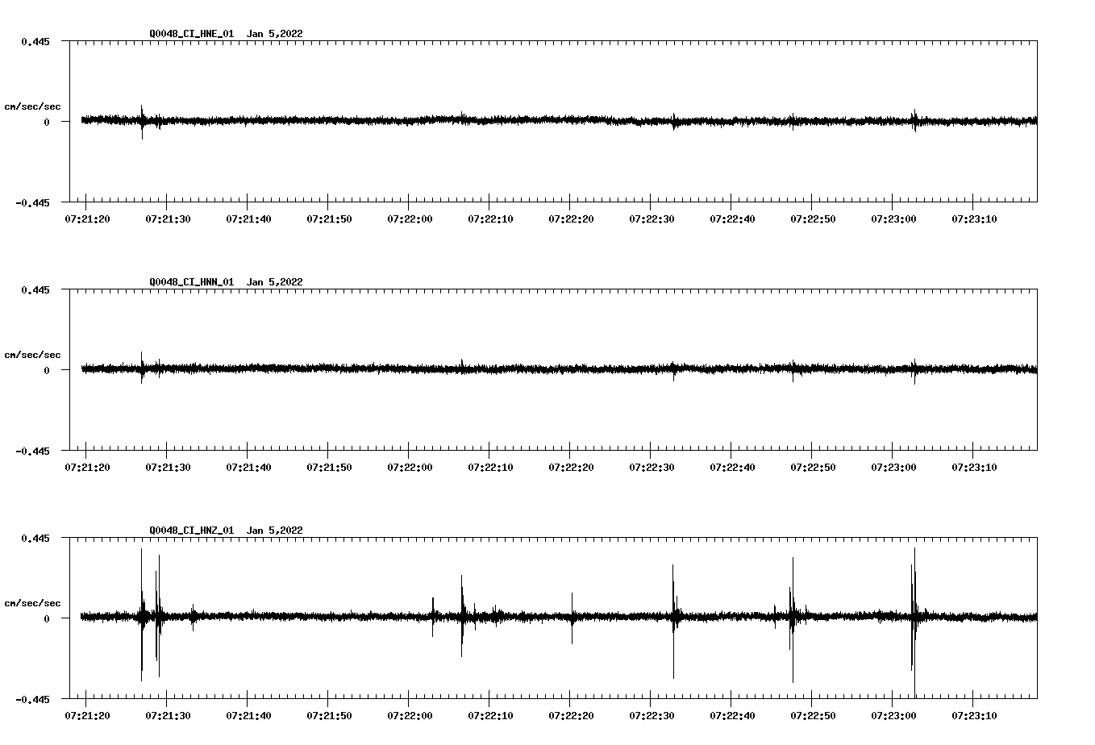The image size is (1095, 745).
Task: Click the 07:23:00 time label under HNZ plot
Action: click(893, 716)
